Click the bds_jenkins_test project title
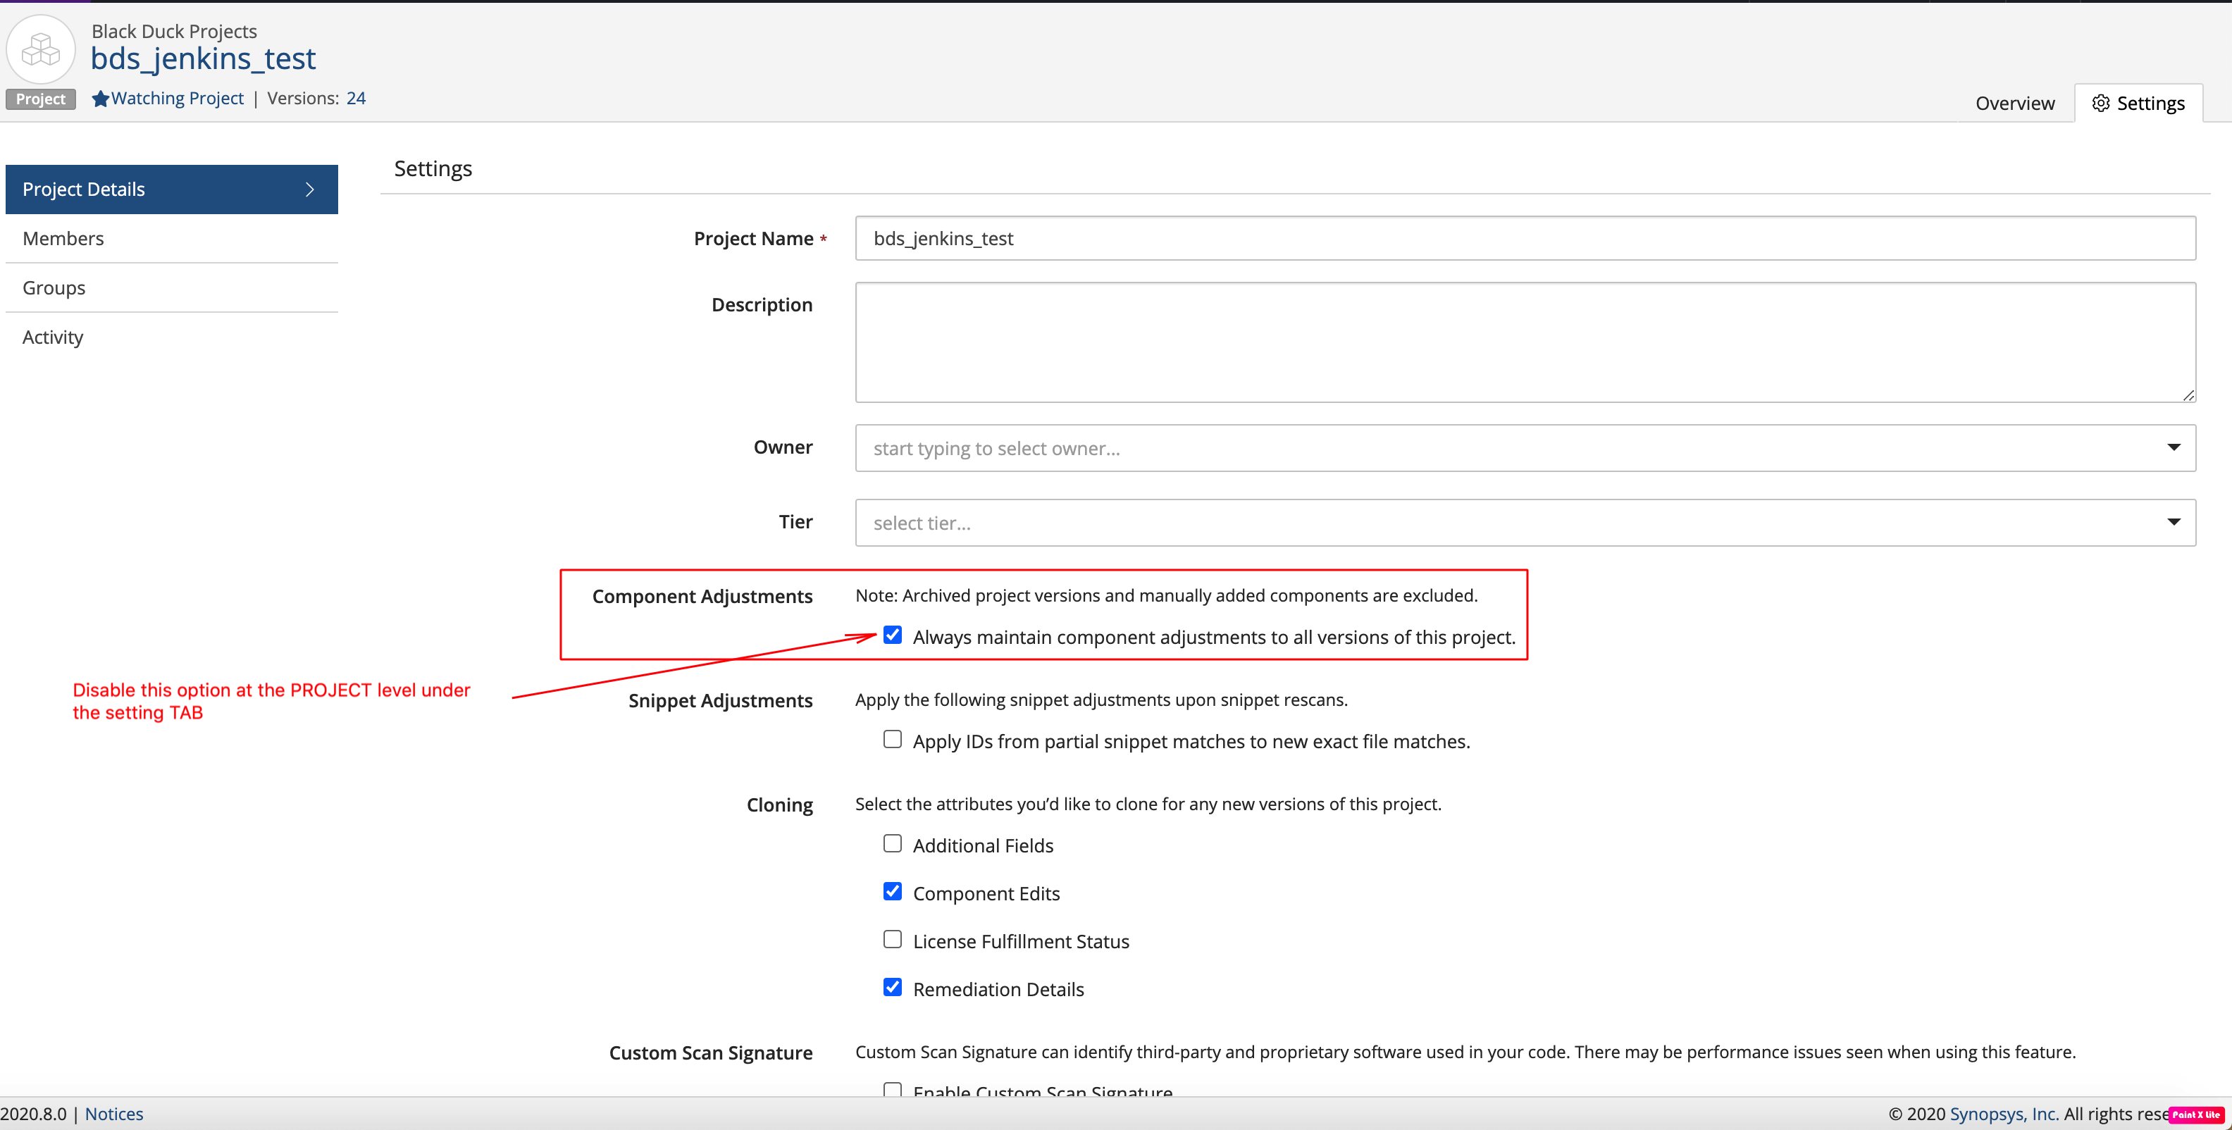2232x1130 pixels. (204, 59)
